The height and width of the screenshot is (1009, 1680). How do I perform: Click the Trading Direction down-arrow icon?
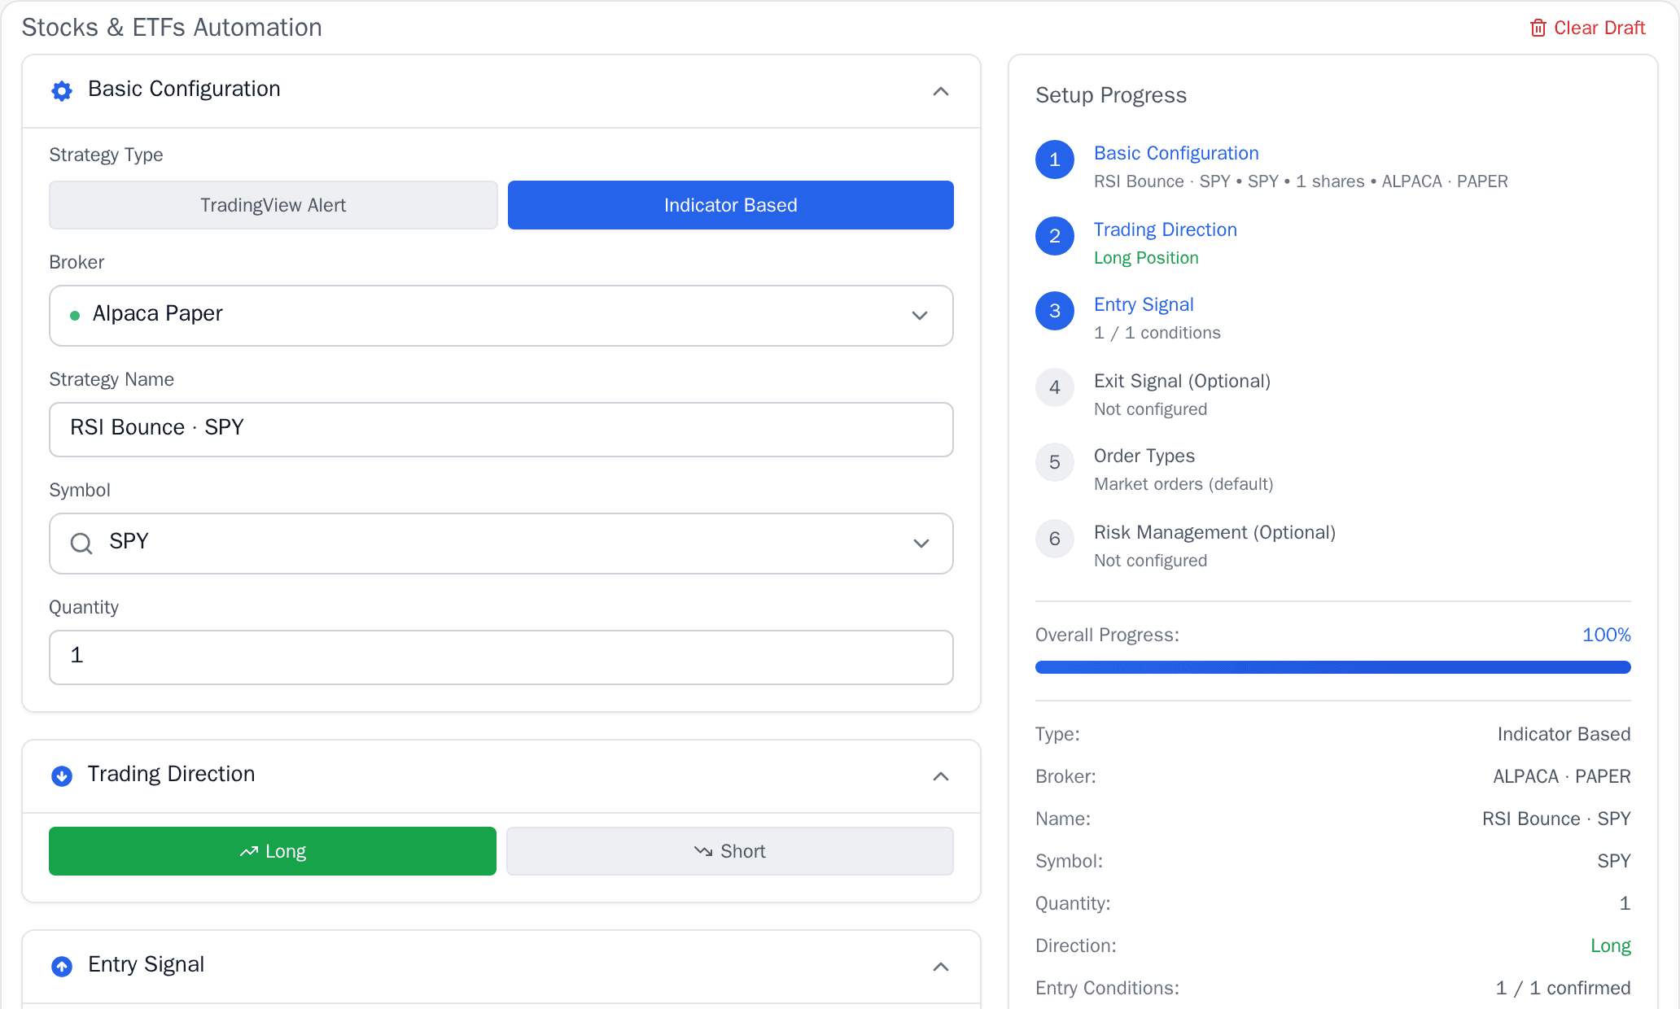coord(62,776)
